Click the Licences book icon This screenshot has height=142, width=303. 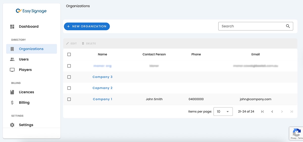click(x=12, y=92)
